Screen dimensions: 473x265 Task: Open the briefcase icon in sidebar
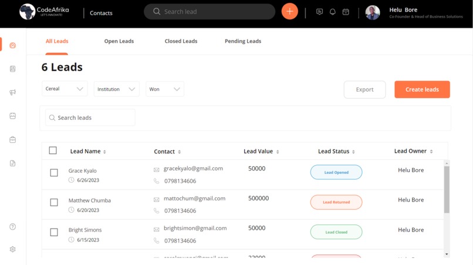click(x=13, y=140)
